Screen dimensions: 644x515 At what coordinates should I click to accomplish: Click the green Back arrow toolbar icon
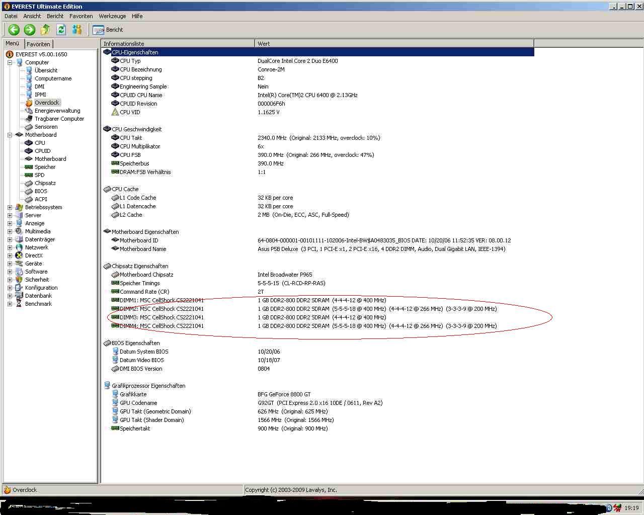pyautogui.click(x=14, y=30)
